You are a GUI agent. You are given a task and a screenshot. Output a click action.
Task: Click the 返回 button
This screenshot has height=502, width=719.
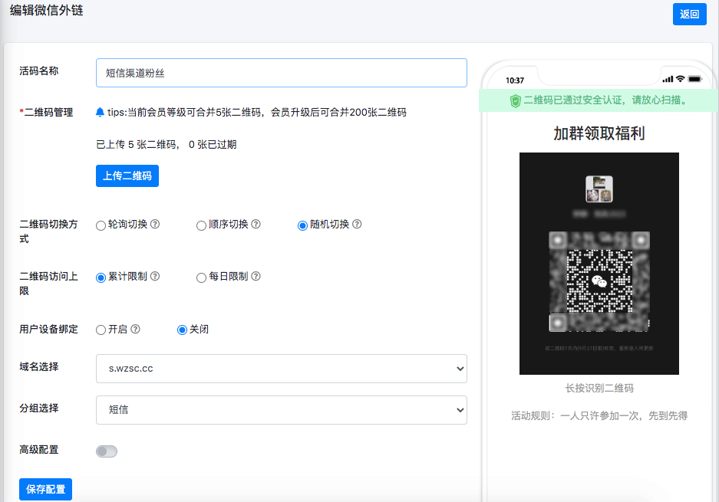(x=689, y=14)
